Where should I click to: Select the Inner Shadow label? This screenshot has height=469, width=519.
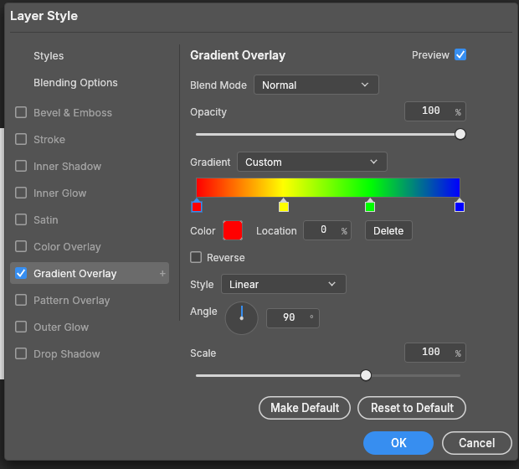67,167
